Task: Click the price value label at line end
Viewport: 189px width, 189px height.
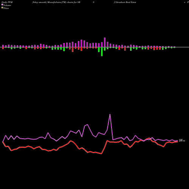Action: coord(182,141)
